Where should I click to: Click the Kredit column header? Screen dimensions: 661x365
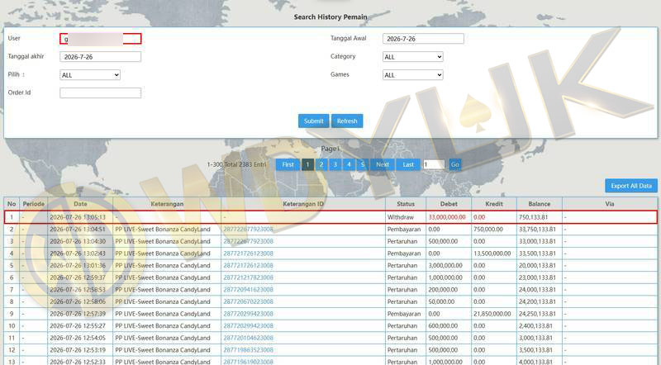(x=494, y=204)
